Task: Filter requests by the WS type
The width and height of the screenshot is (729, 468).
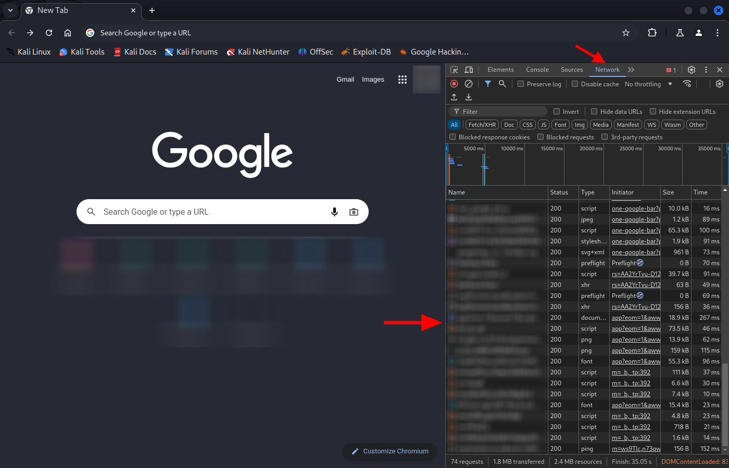Action: (652, 125)
